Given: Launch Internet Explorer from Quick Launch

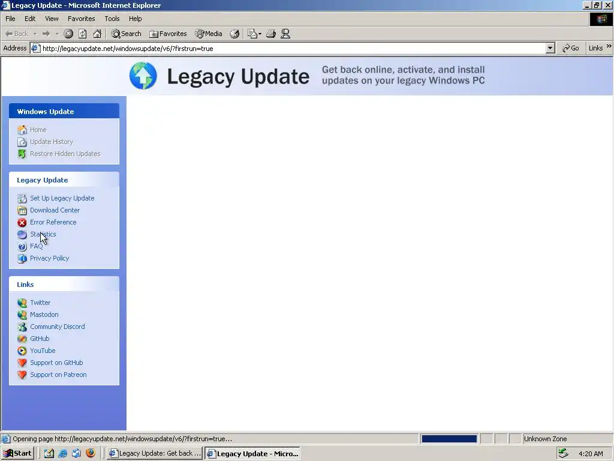Looking at the screenshot, I should click(x=62, y=454).
